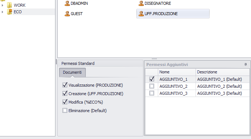
Task: Open the Documenti tab
Action: [x=72, y=73]
